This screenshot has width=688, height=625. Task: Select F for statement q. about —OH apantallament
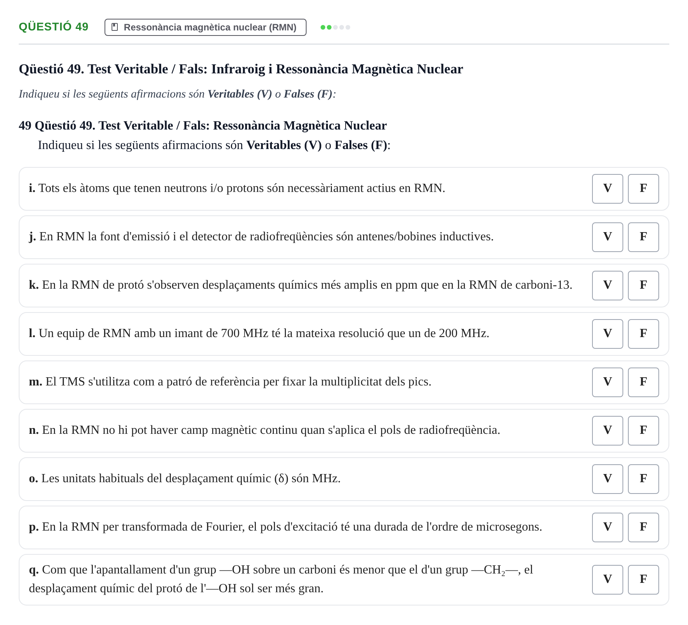pos(644,580)
